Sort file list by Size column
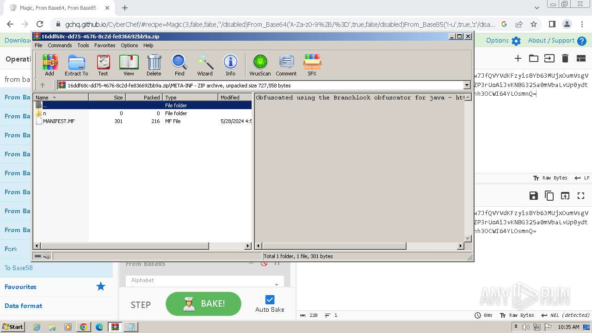 click(x=107, y=97)
